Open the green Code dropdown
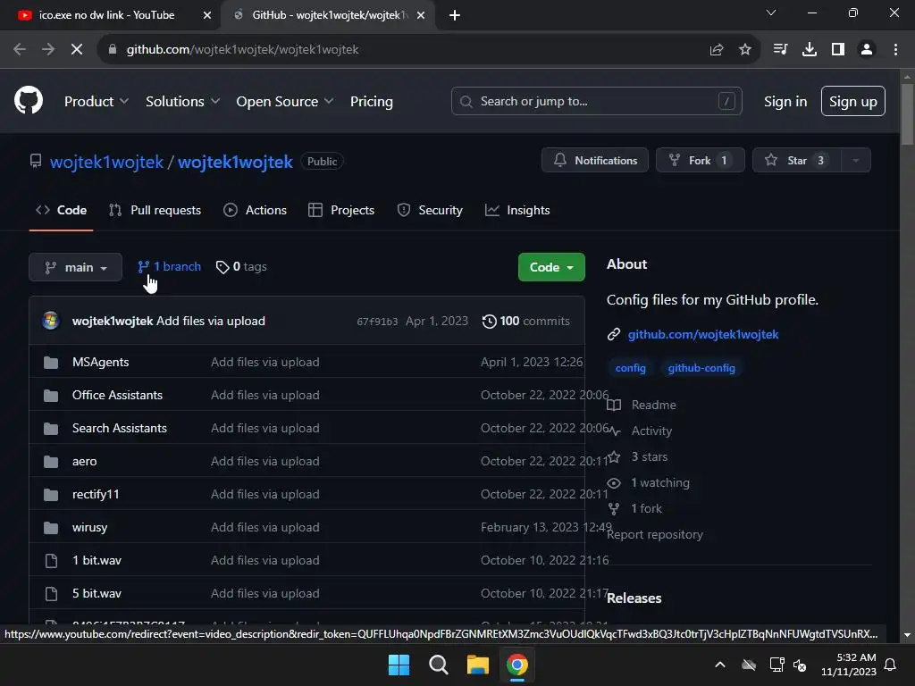This screenshot has height=686, width=915. pos(550,267)
